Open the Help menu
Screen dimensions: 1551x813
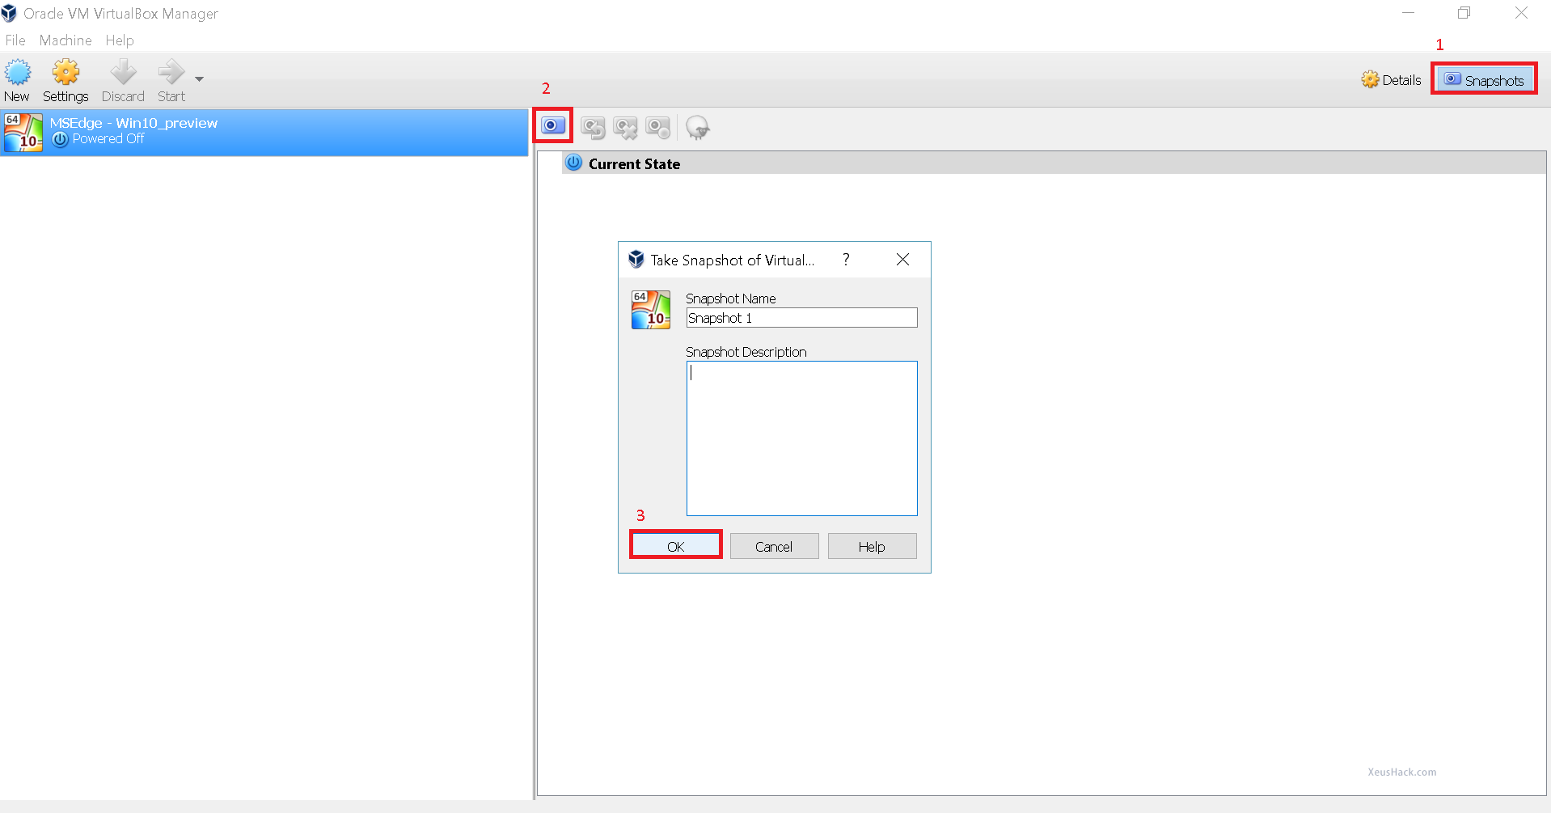click(x=120, y=40)
